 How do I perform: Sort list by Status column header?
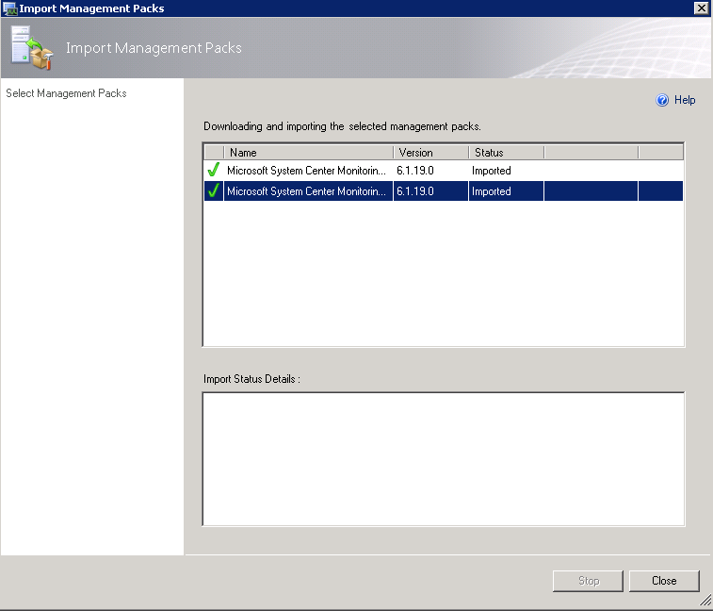(507, 153)
